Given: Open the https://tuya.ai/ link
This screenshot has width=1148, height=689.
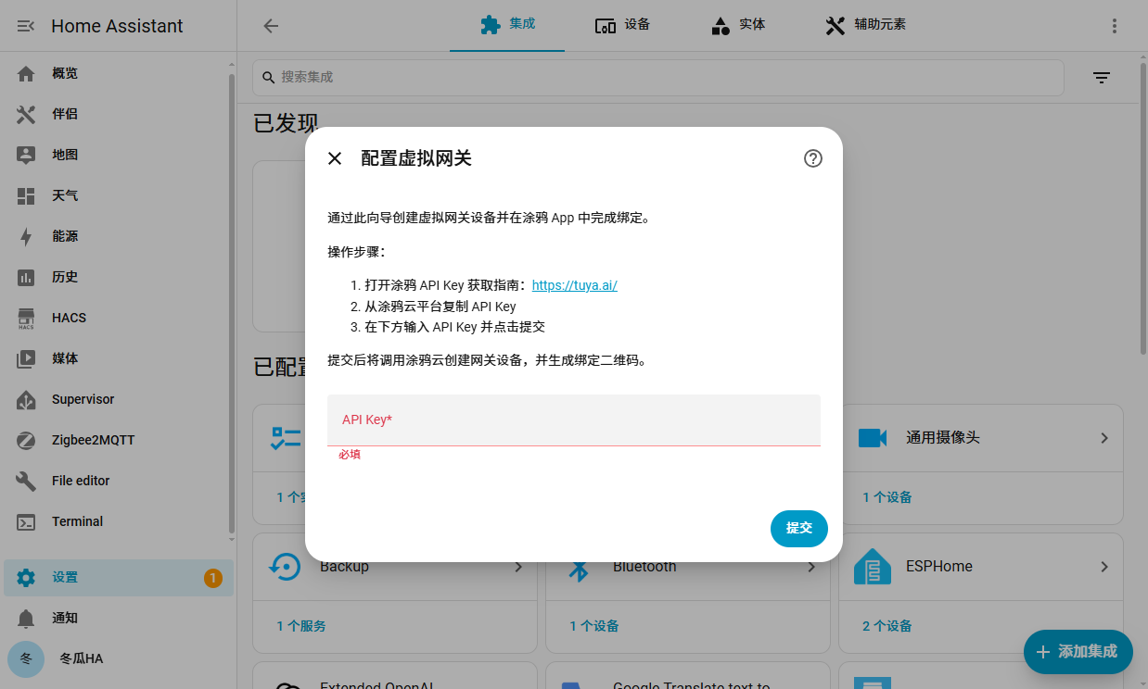Looking at the screenshot, I should tap(574, 285).
